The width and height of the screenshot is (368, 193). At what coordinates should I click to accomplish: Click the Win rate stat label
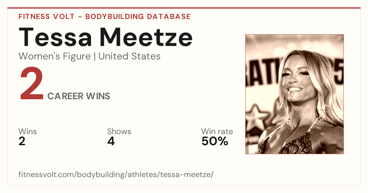217,132
